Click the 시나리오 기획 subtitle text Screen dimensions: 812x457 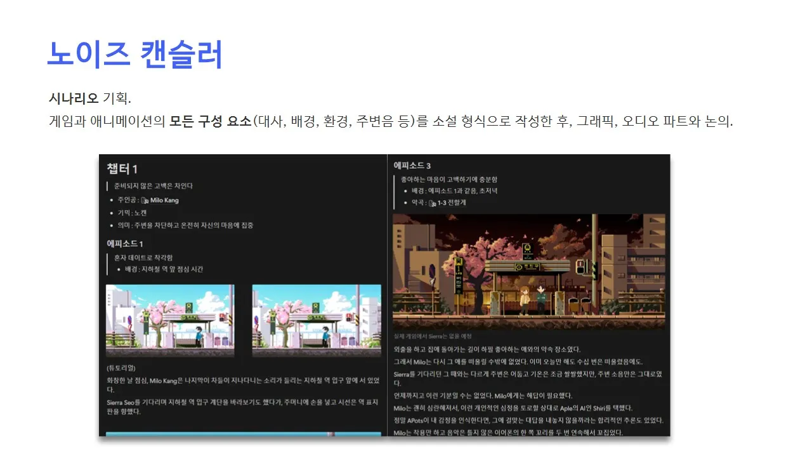(x=89, y=98)
